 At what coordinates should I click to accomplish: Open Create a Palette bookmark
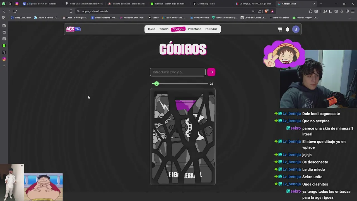(x=46, y=18)
